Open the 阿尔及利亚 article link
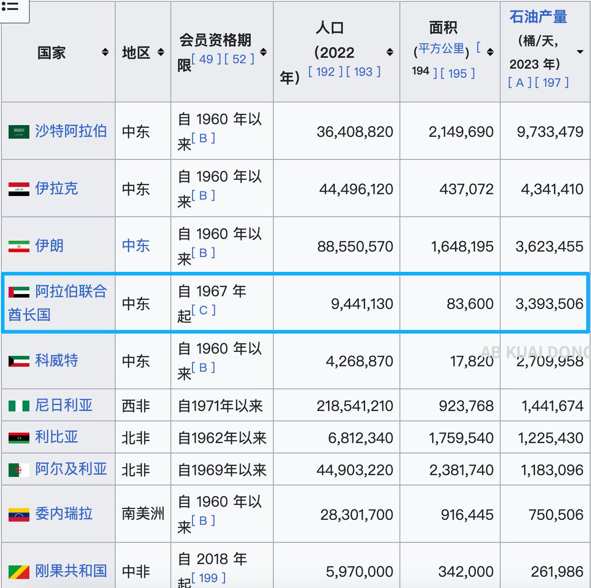The image size is (591, 588). (71, 469)
